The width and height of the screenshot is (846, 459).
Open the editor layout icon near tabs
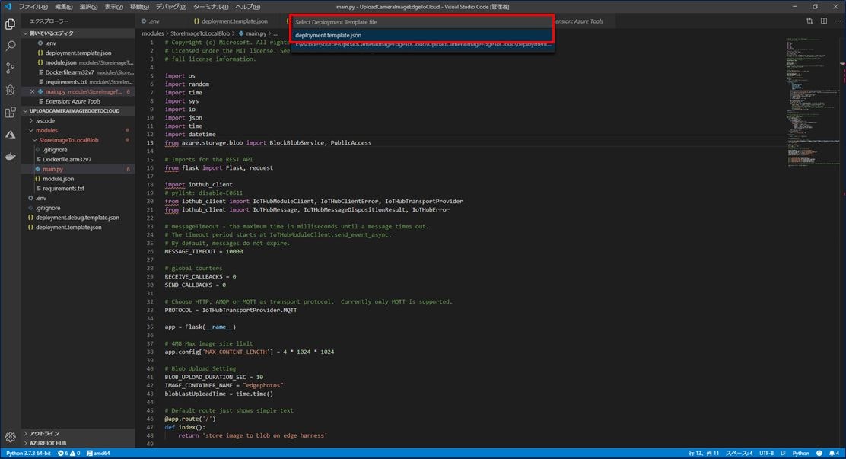coord(823,21)
